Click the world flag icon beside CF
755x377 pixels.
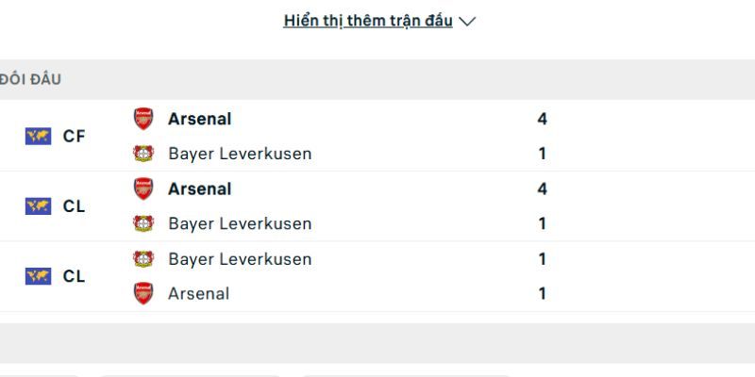[38, 136]
